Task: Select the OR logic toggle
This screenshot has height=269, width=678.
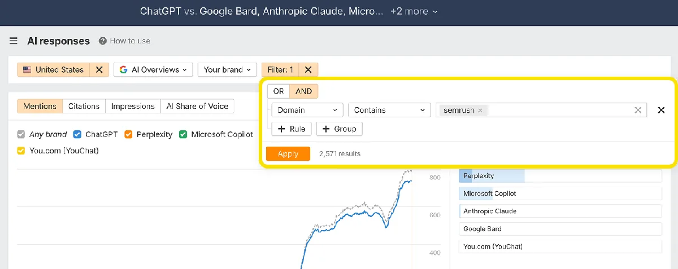Action: pyautogui.click(x=279, y=91)
